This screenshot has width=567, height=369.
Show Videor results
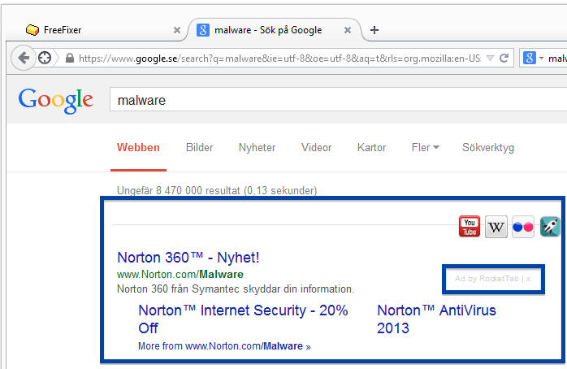click(x=317, y=148)
